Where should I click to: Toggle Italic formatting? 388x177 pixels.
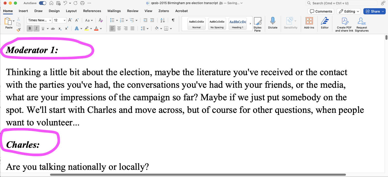coord(36,28)
